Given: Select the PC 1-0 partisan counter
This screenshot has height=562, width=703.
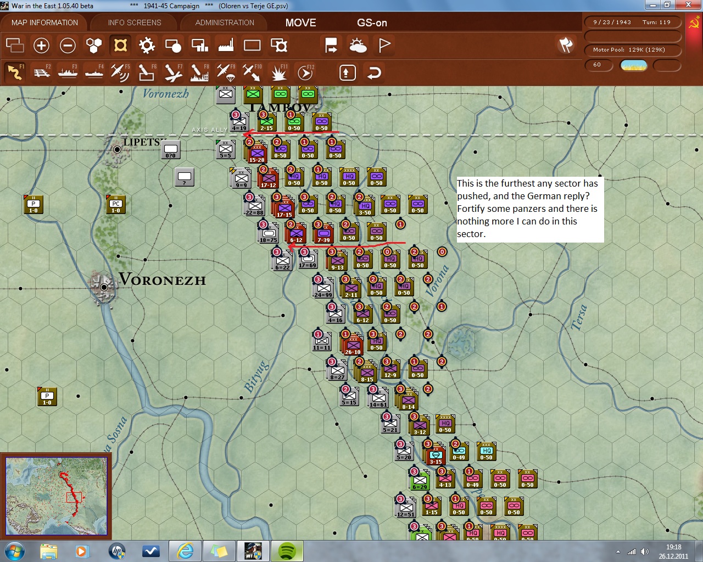Looking at the screenshot, I should [x=116, y=204].
